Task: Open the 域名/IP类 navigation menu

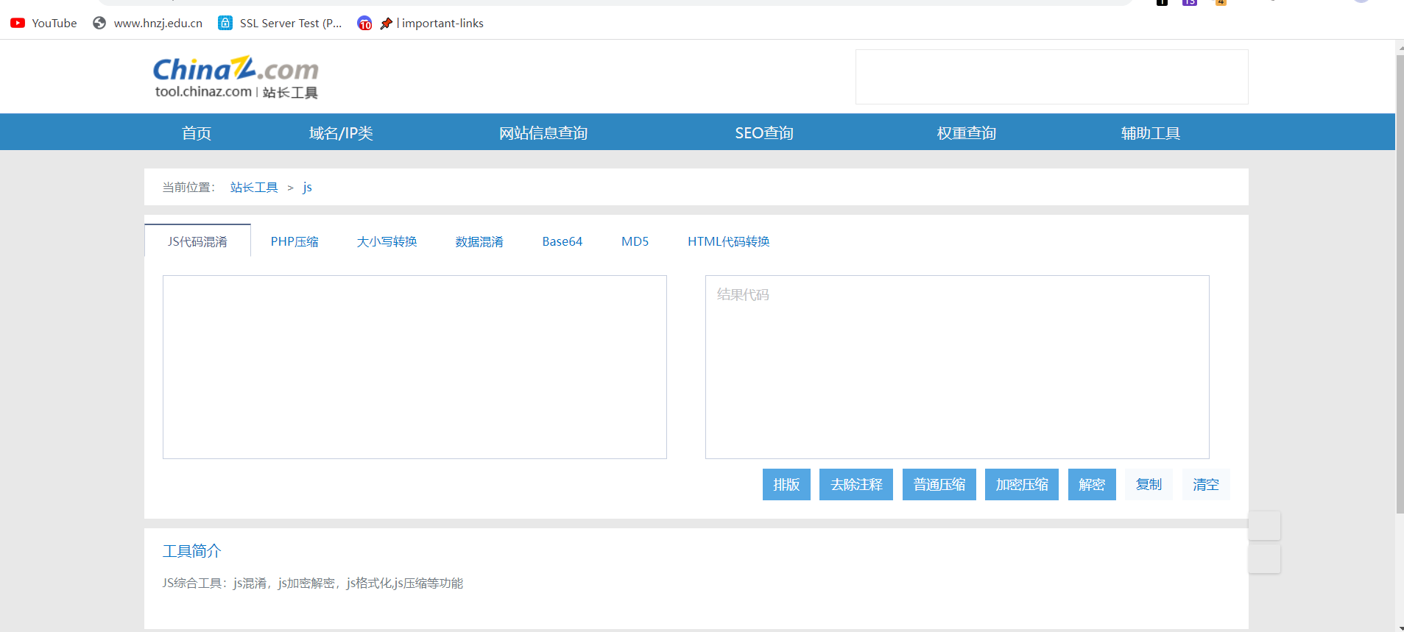Action: [341, 133]
